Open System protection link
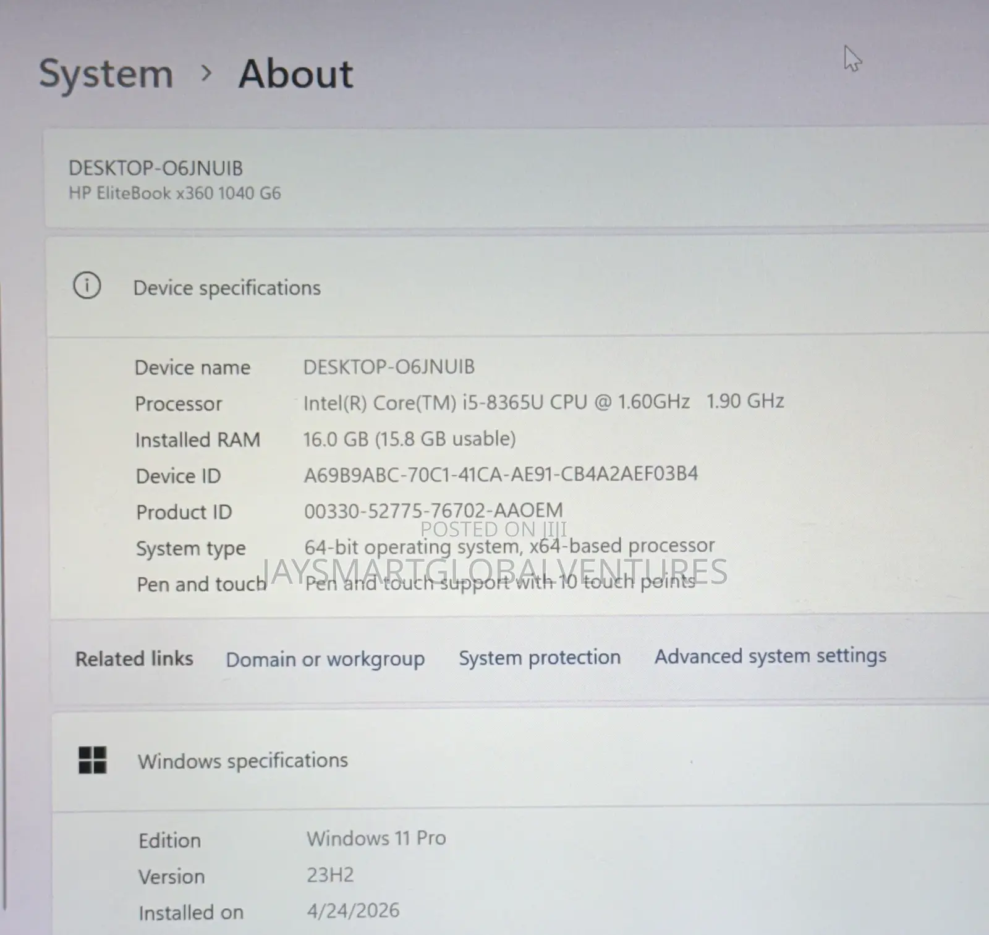This screenshot has width=989, height=935. (x=540, y=658)
